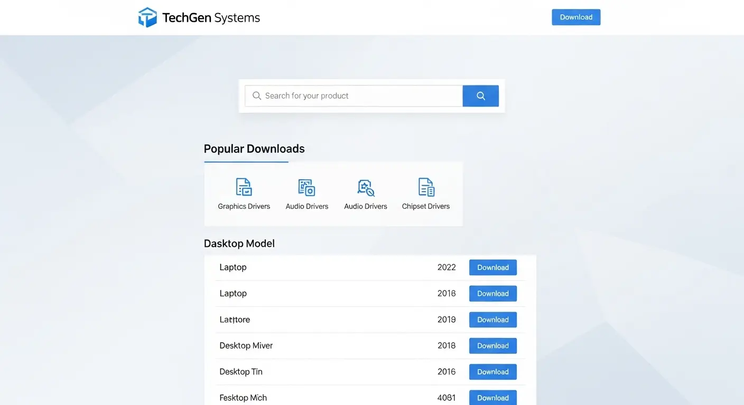Click Download for Desktop Miver
744x405 pixels.
click(493, 346)
